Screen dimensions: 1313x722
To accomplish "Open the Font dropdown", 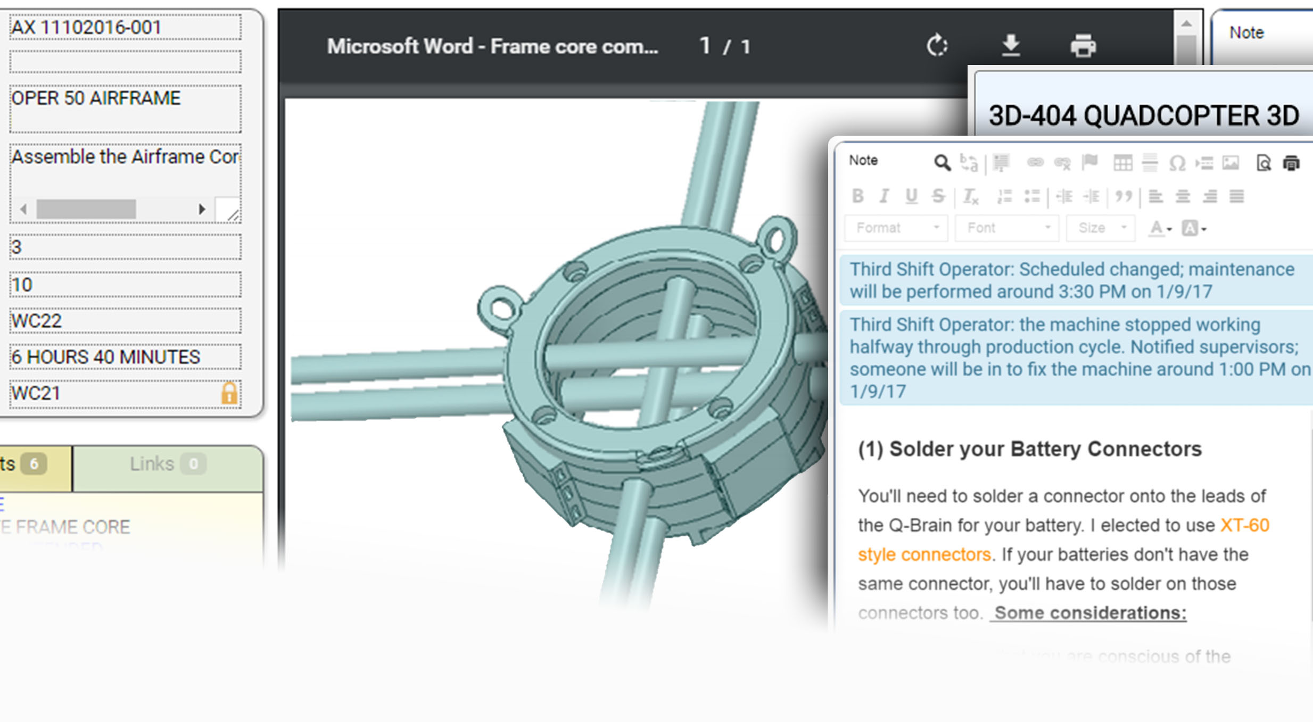I will [x=1007, y=228].
